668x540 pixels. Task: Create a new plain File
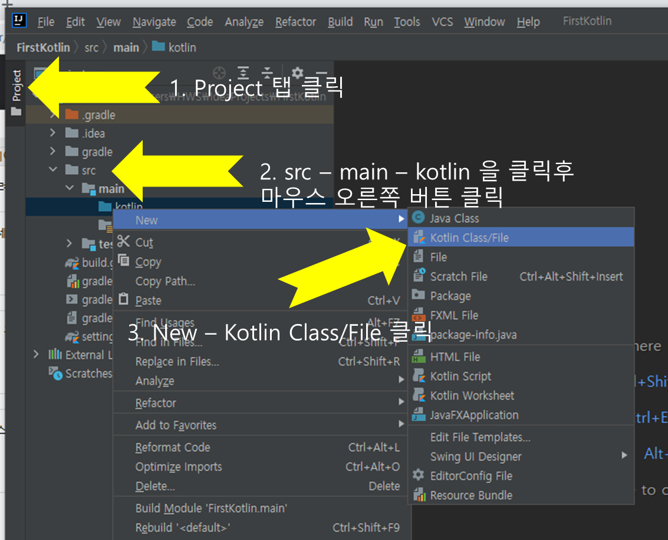coord(521,257)
